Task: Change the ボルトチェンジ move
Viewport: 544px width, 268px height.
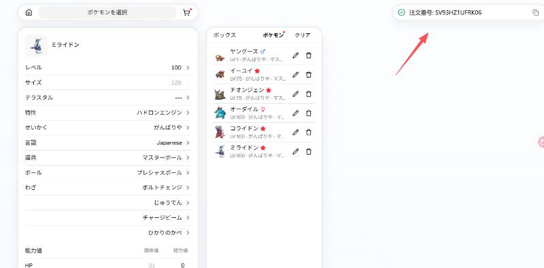Action: 107,187
